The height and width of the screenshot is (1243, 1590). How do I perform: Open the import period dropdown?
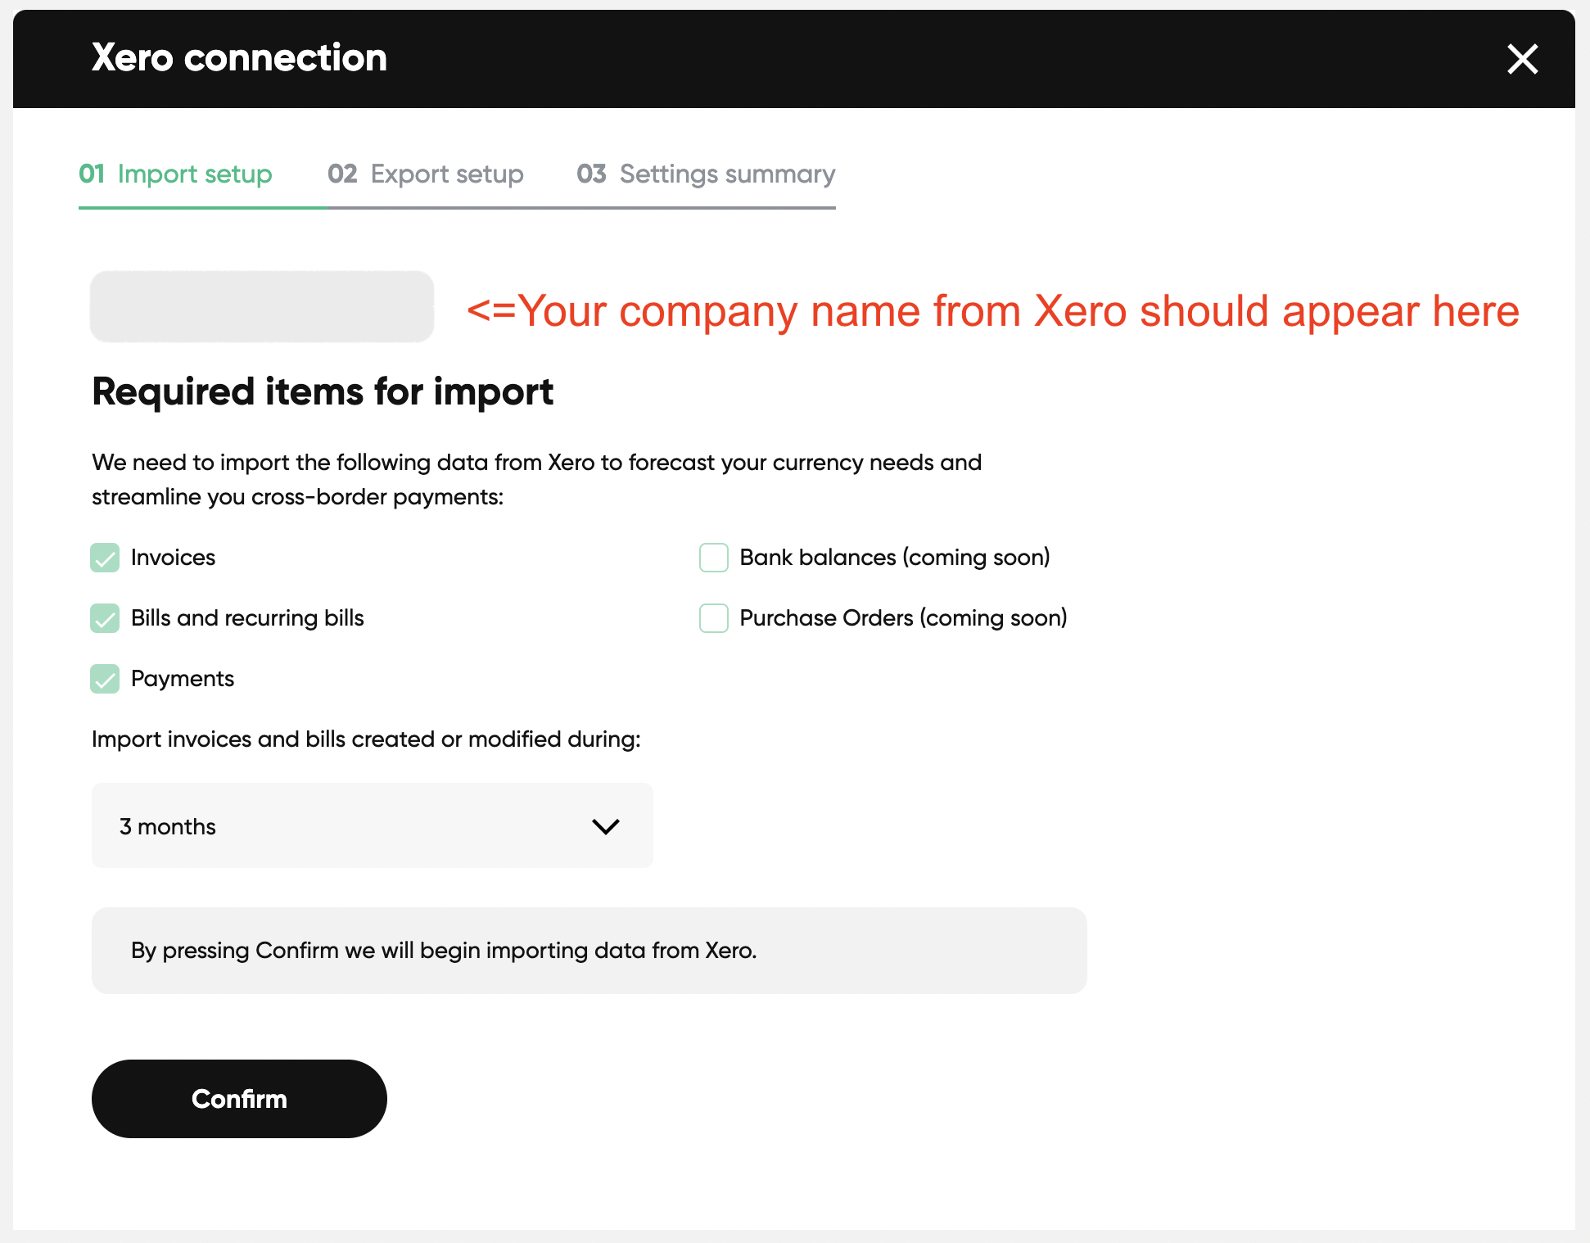coord(373,825)
